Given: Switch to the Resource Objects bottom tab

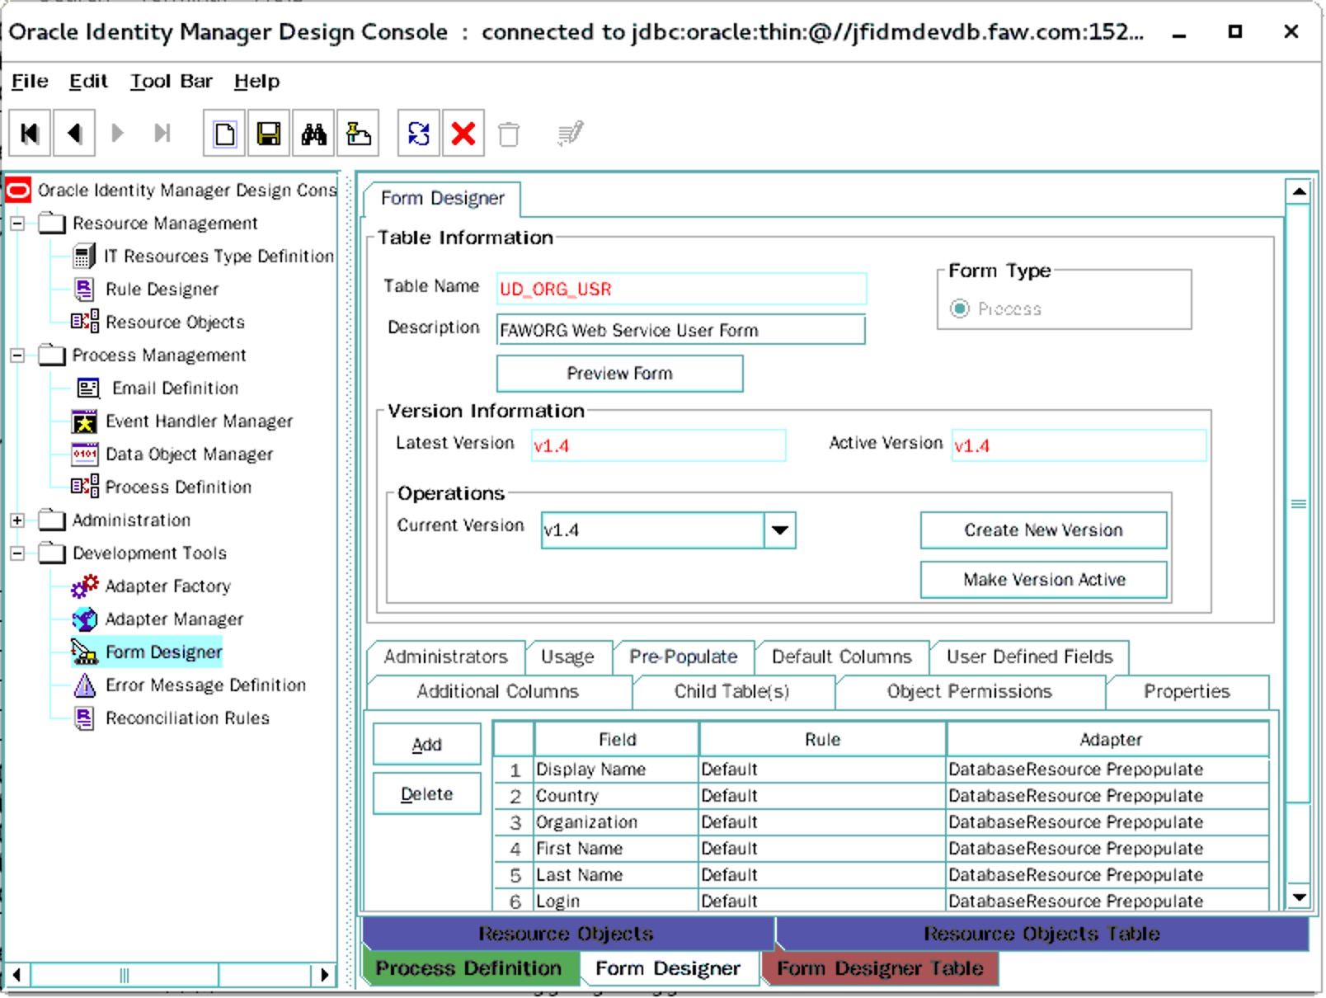Looking at the screenshot, I should coord(568,934).
